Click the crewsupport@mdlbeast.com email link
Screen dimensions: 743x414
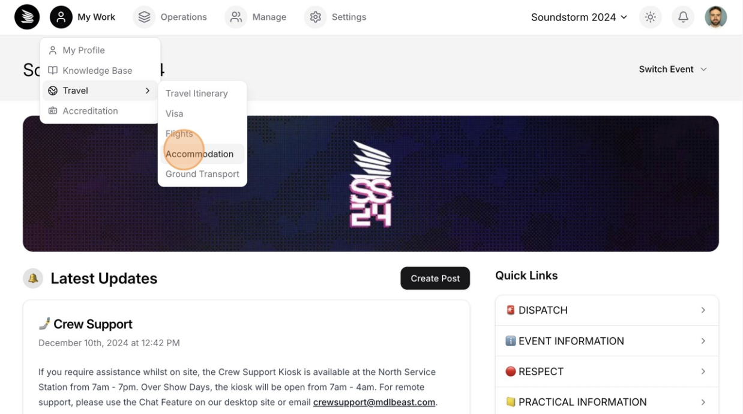point(374,402)
